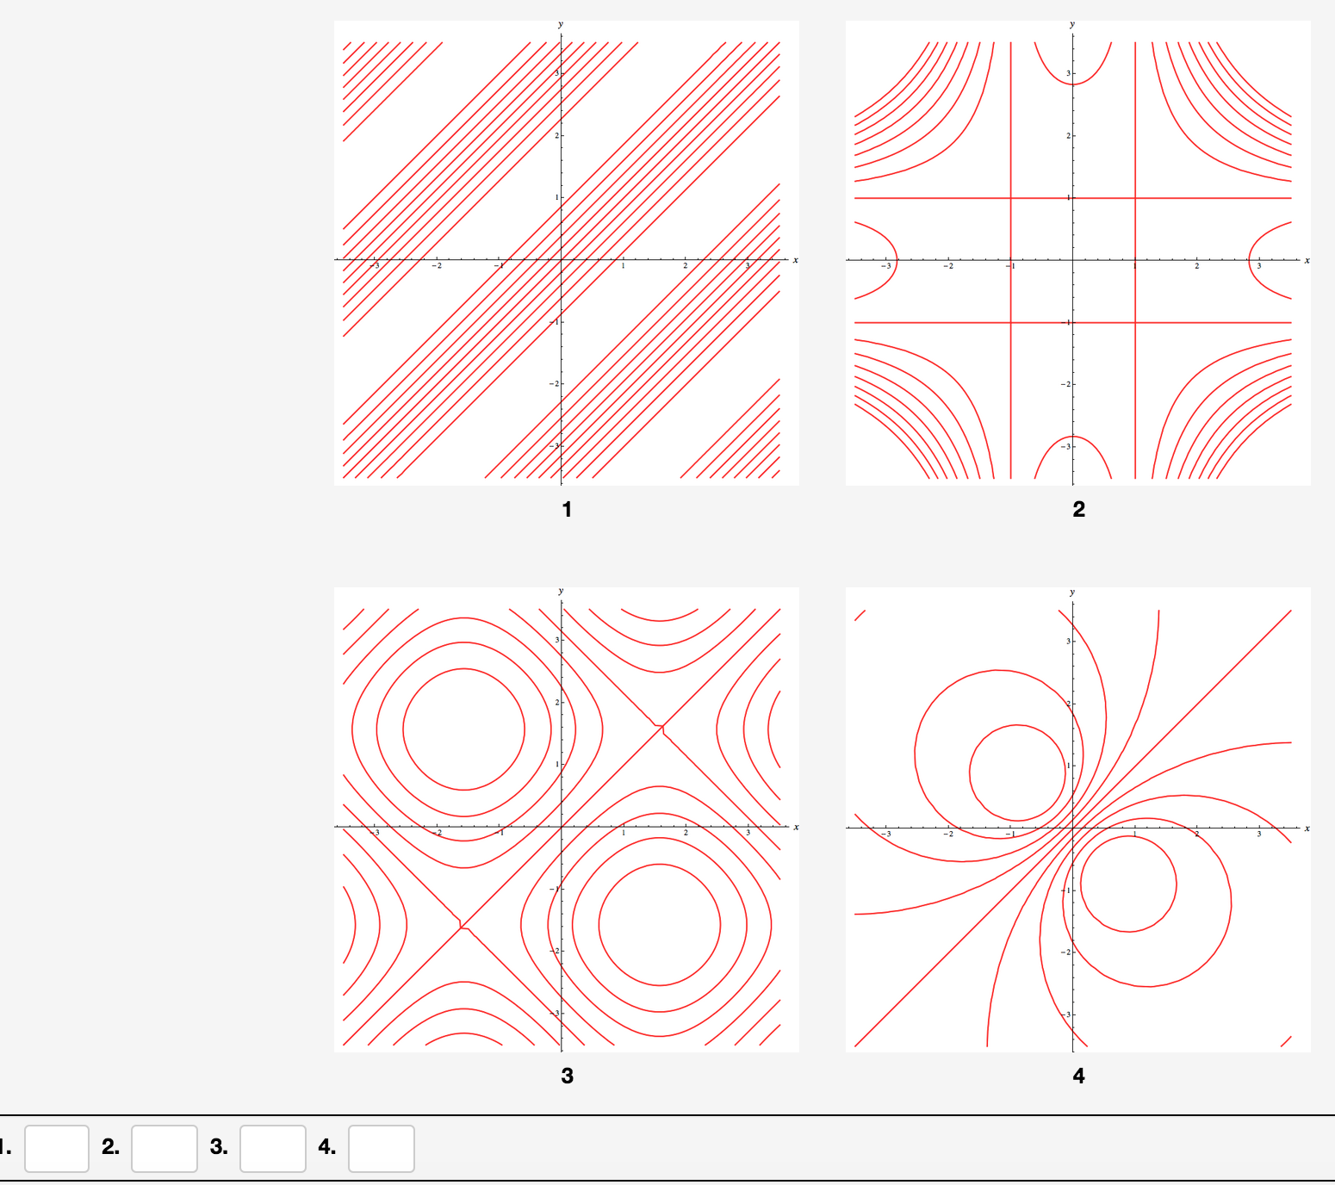Select the answer box labeled 2.
The height and width of the screenshot is (1185, 1335).
[165, 1148]
